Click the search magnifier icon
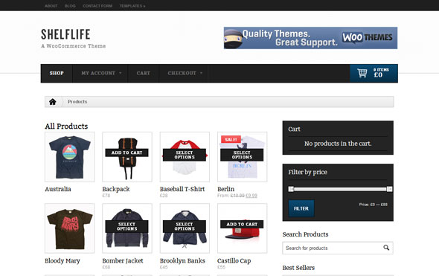 point(386,248)
